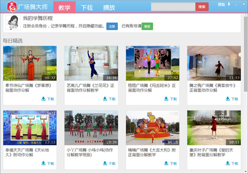Download 《黄昏放牛》 via its download icon
The image size is (248, 174).
[x=228, y=99]
